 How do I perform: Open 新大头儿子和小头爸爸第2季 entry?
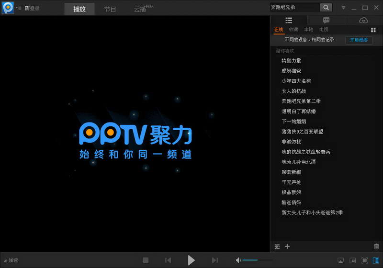click(x=312, y=213)
